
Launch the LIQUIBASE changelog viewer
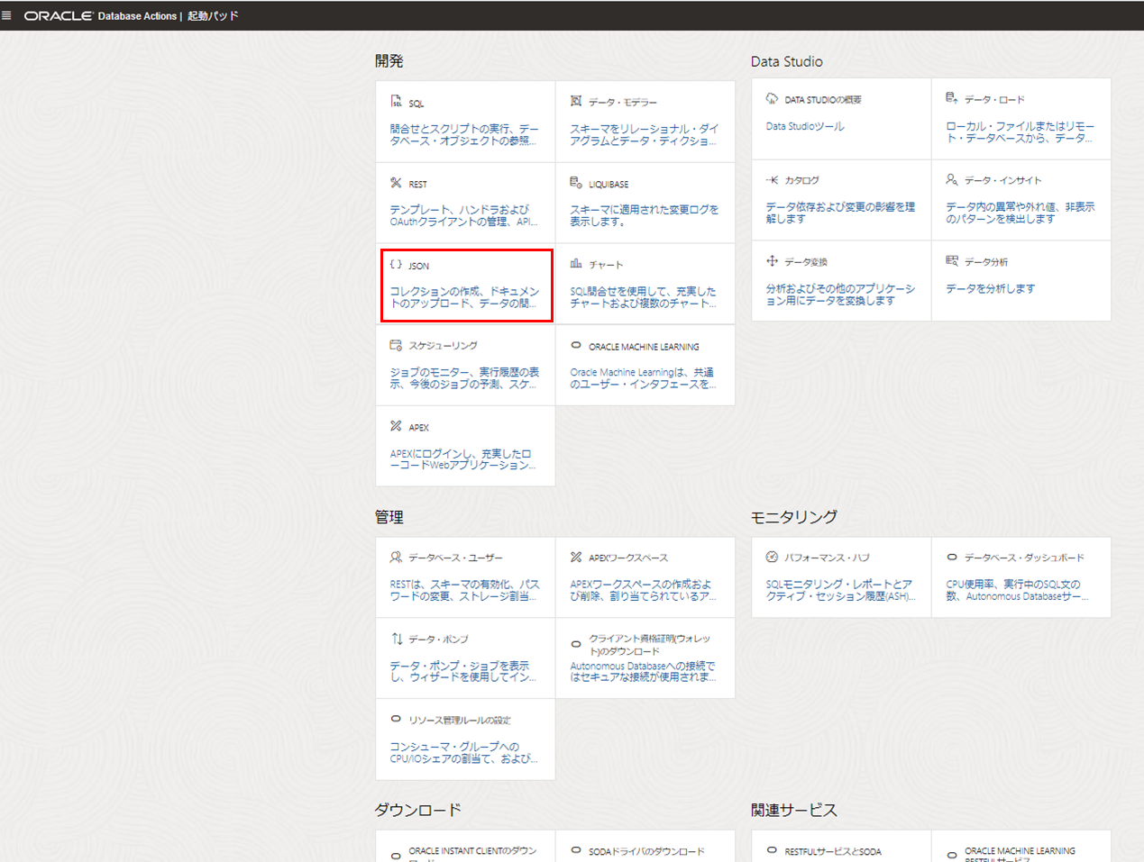(645, 201)
